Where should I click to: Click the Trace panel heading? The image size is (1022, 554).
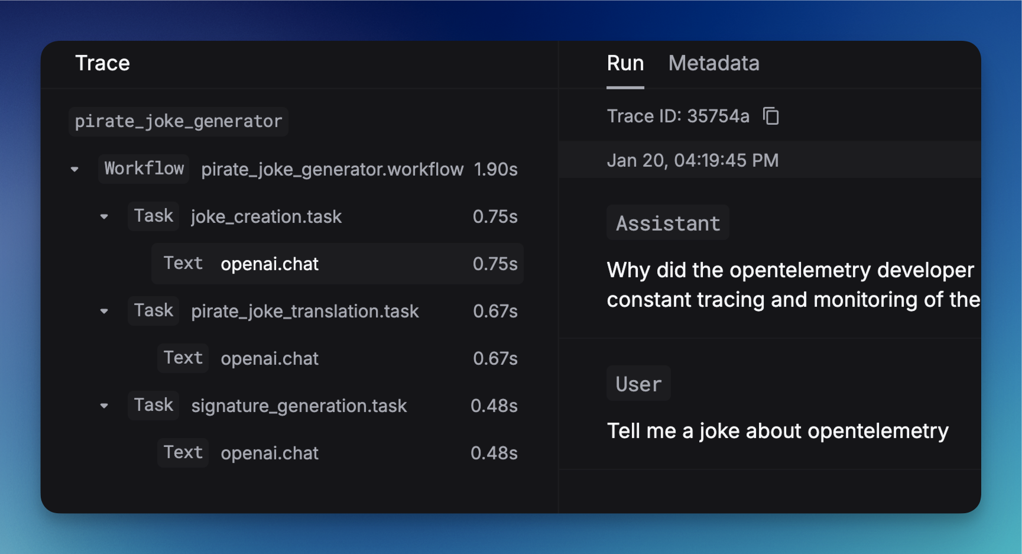pyautogui.click(x=102, y=63)
